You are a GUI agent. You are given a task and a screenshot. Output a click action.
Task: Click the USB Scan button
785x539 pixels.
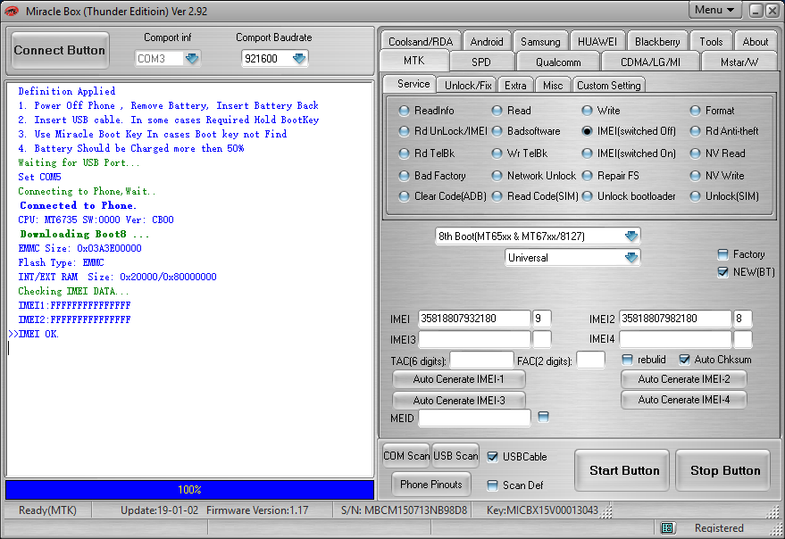point(455,455)
